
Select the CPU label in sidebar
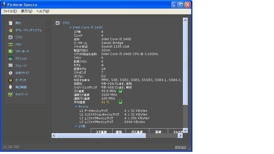coord(19,37)
